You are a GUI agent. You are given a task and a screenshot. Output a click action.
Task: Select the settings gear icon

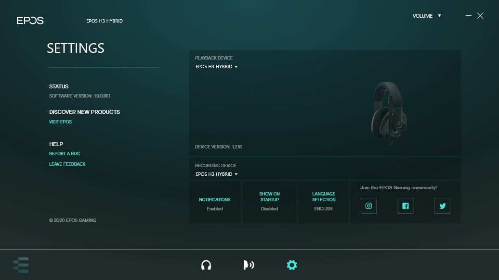pos(291,265)
